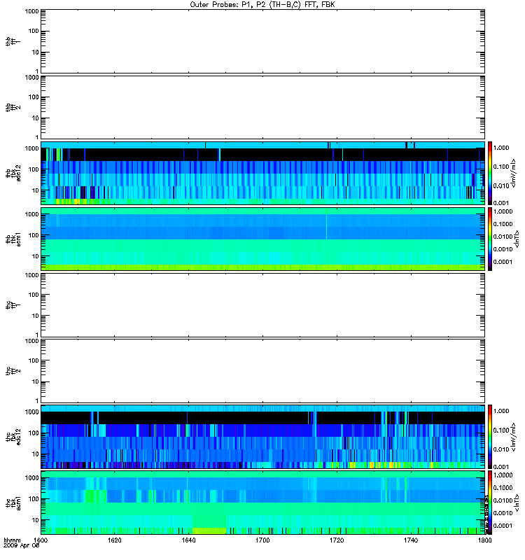
Task: Click the '<|nT|>' unit label of thc scm1
Action: tap(517, 503)
